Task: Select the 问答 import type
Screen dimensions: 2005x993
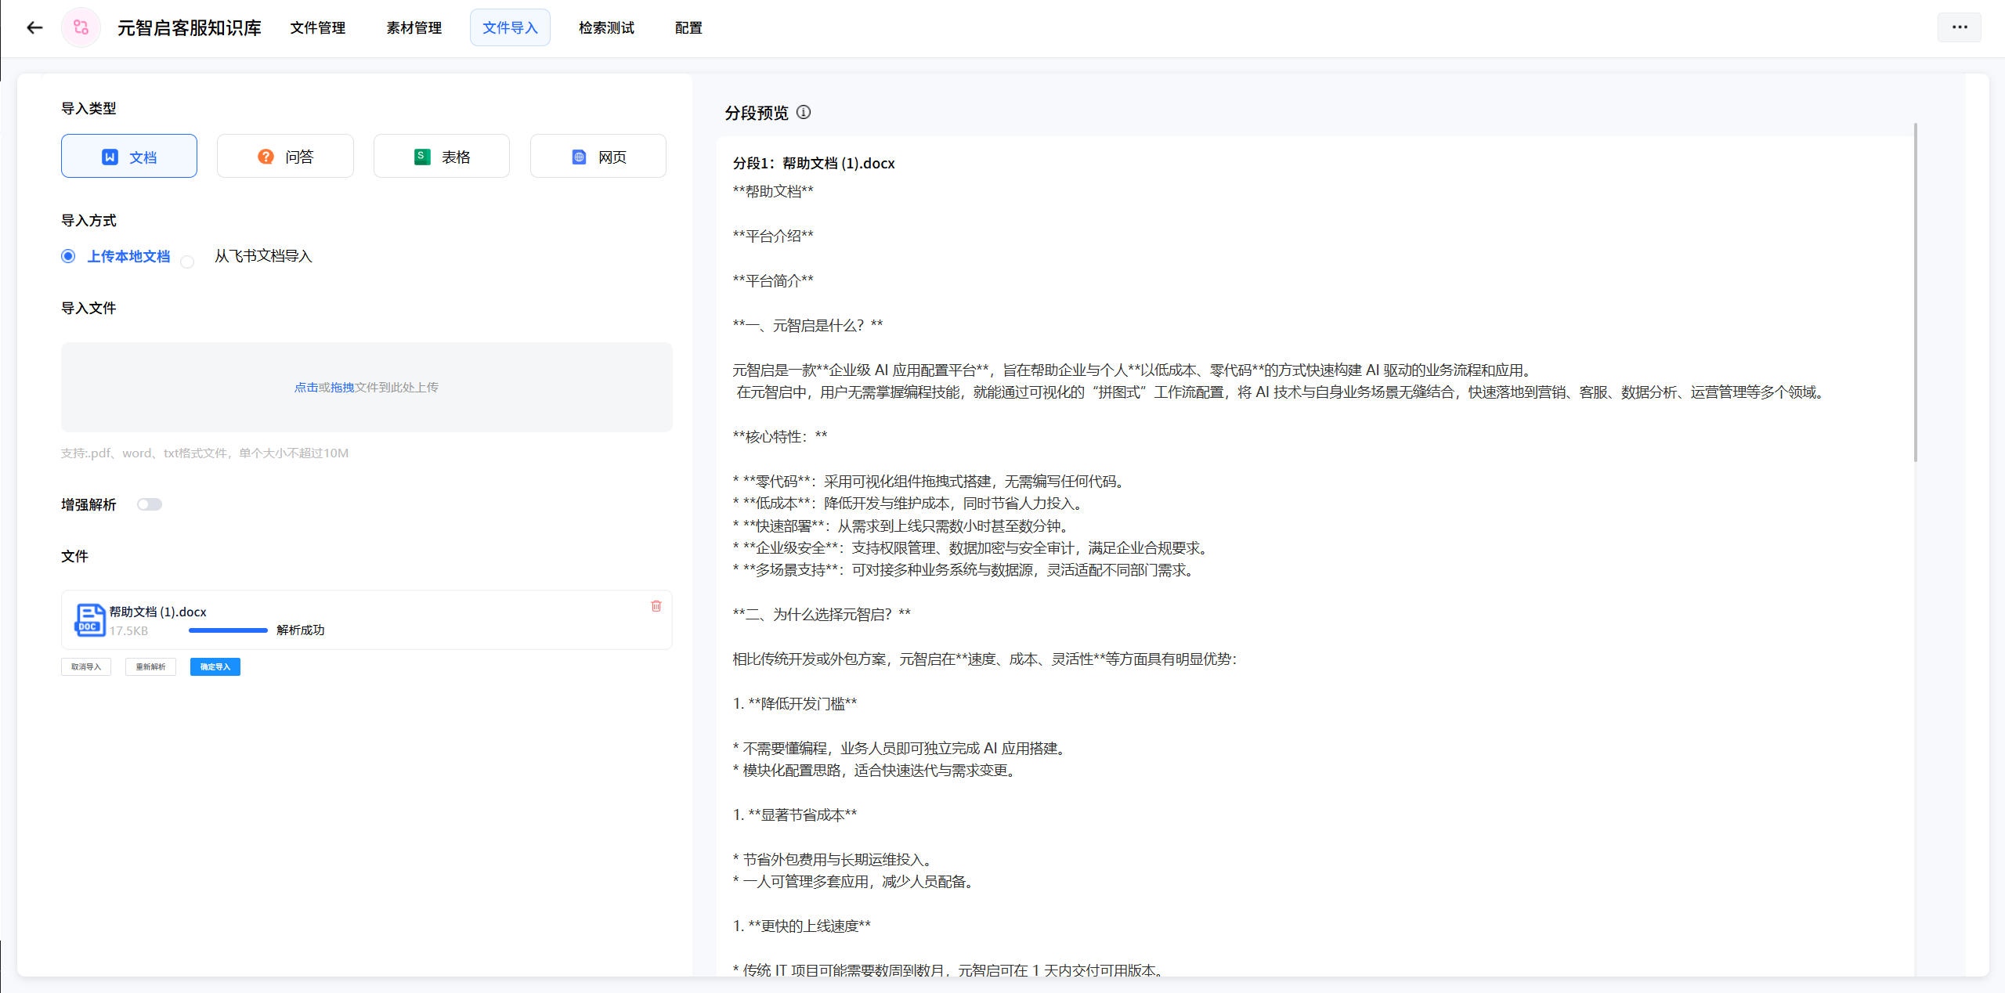Action: click(x=285, y=157)
